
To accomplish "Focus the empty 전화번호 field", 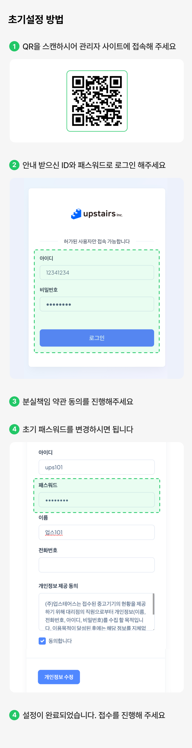I will tap(97, 565).
